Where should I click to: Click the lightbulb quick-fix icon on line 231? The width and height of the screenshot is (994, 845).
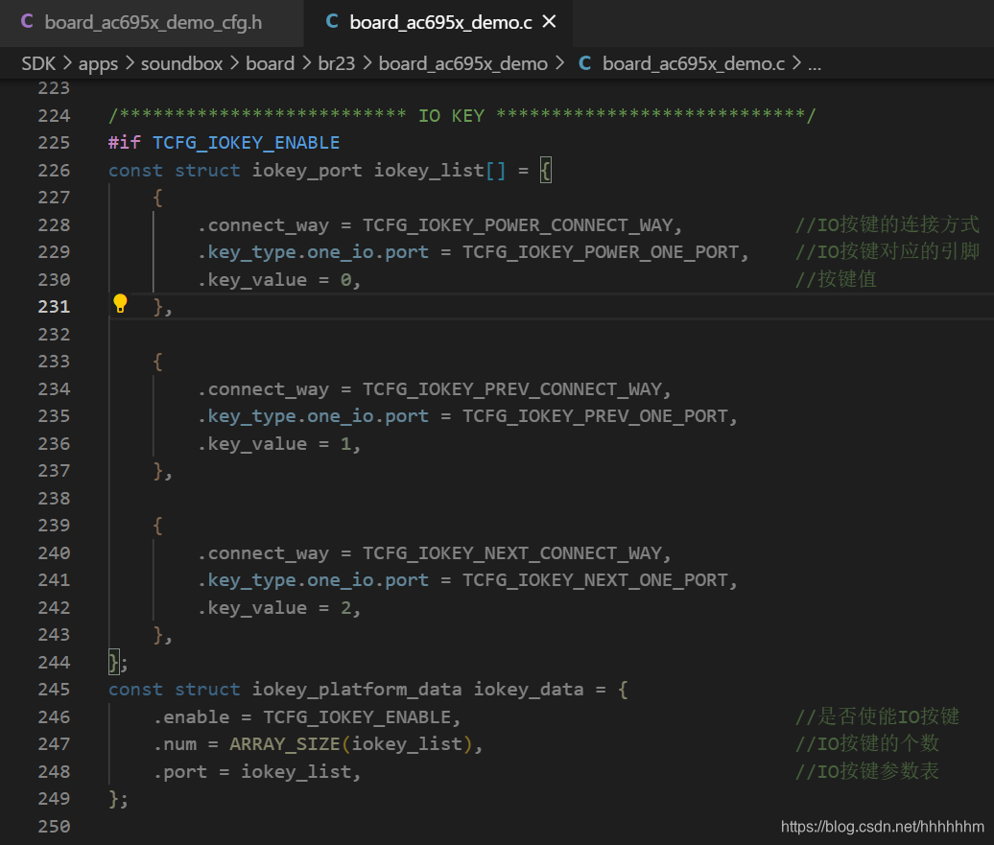(120, 304)
